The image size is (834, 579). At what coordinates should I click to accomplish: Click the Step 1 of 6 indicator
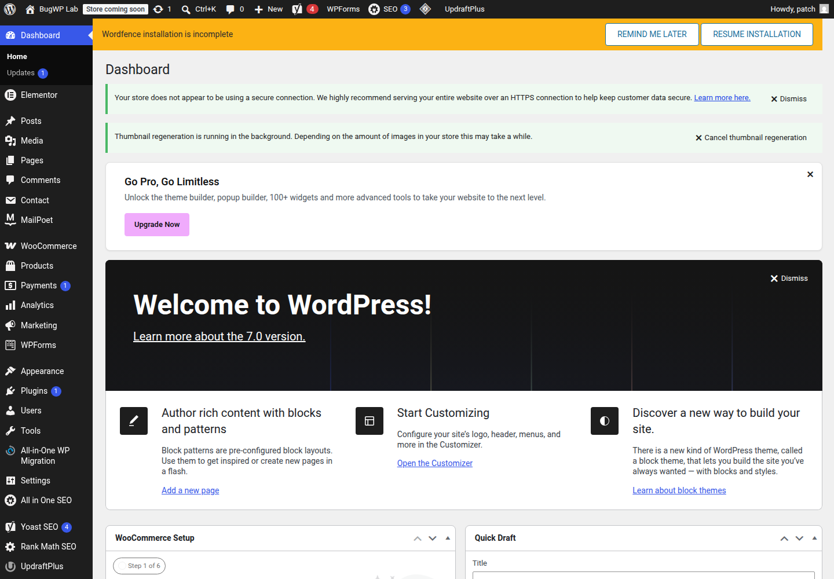[x=140, y=566]
